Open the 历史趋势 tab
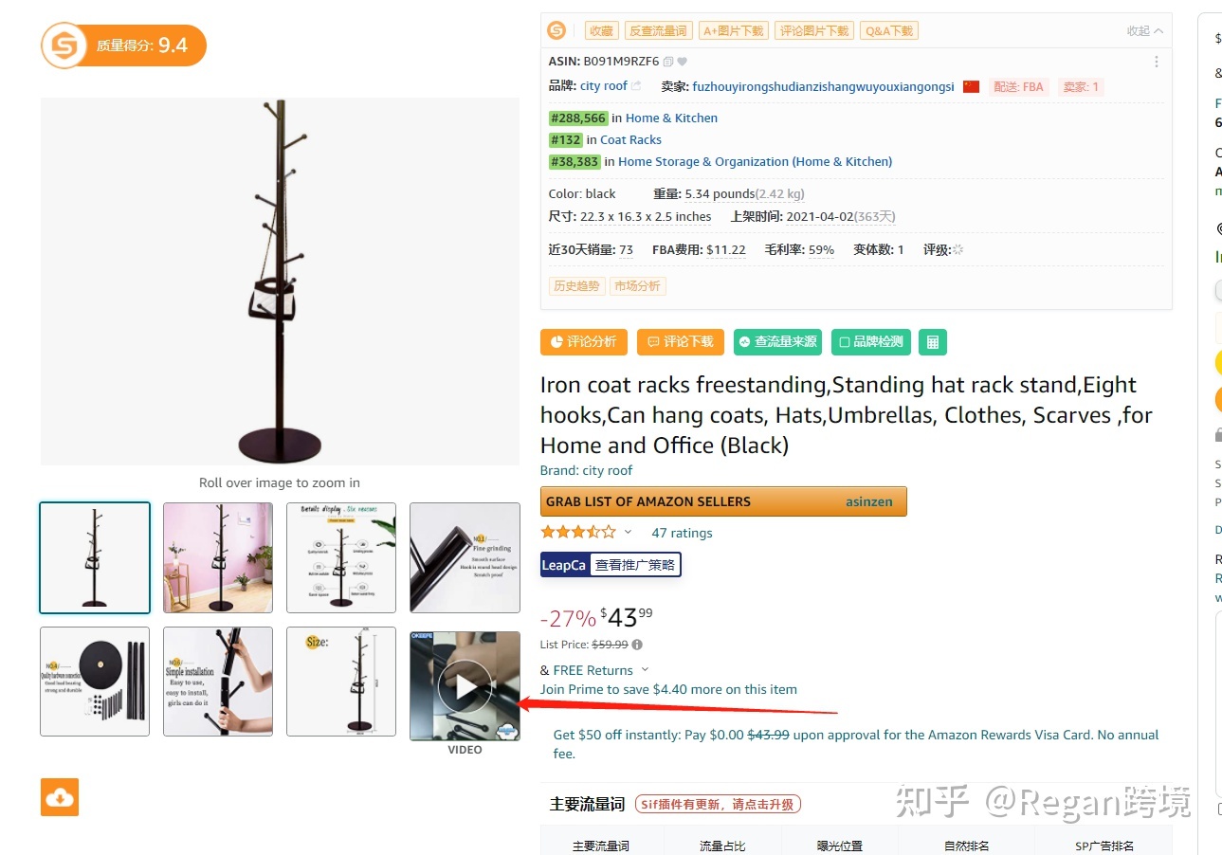Viewport: 1222px width, 855px height. (x=577, y=286)
